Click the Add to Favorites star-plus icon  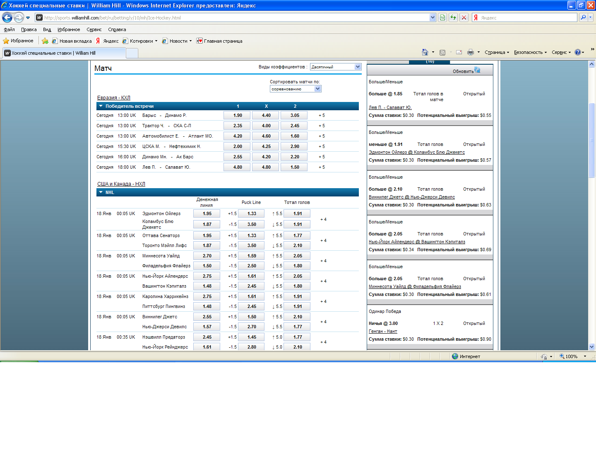45,41
